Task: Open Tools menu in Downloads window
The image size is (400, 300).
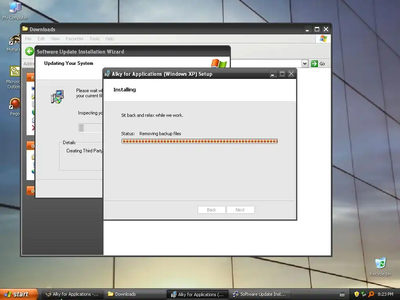Action: (x=95, y=39)
